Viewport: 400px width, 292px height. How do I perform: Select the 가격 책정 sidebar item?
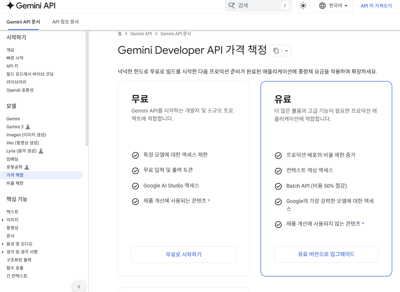pyautogui.click(x=41, y=175)
